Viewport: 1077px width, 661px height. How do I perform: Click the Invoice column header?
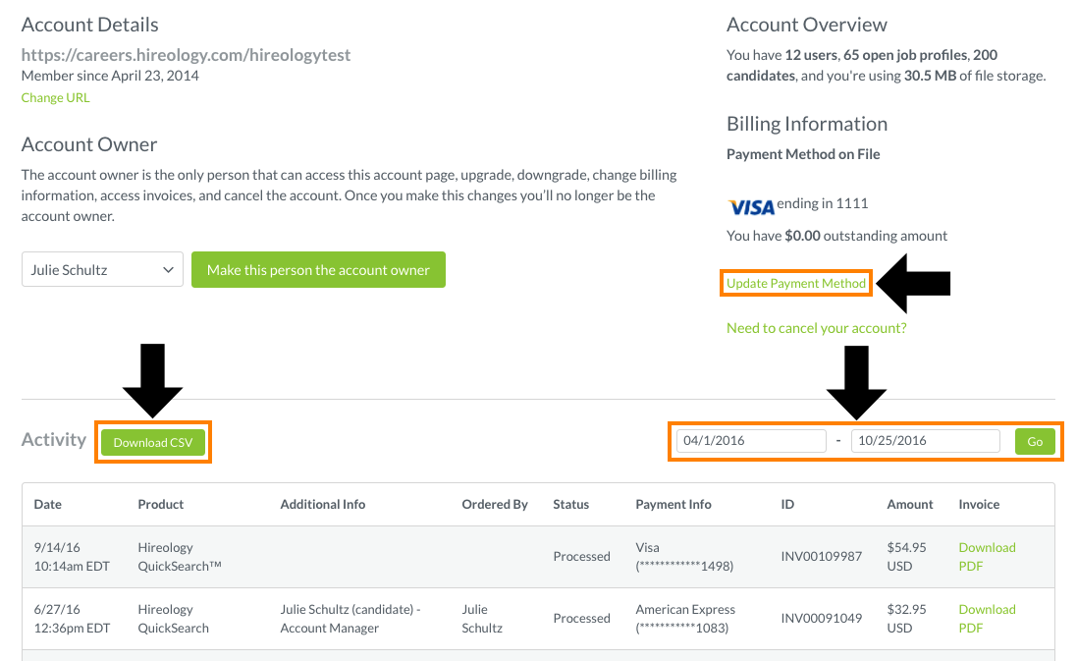(979, 504)
